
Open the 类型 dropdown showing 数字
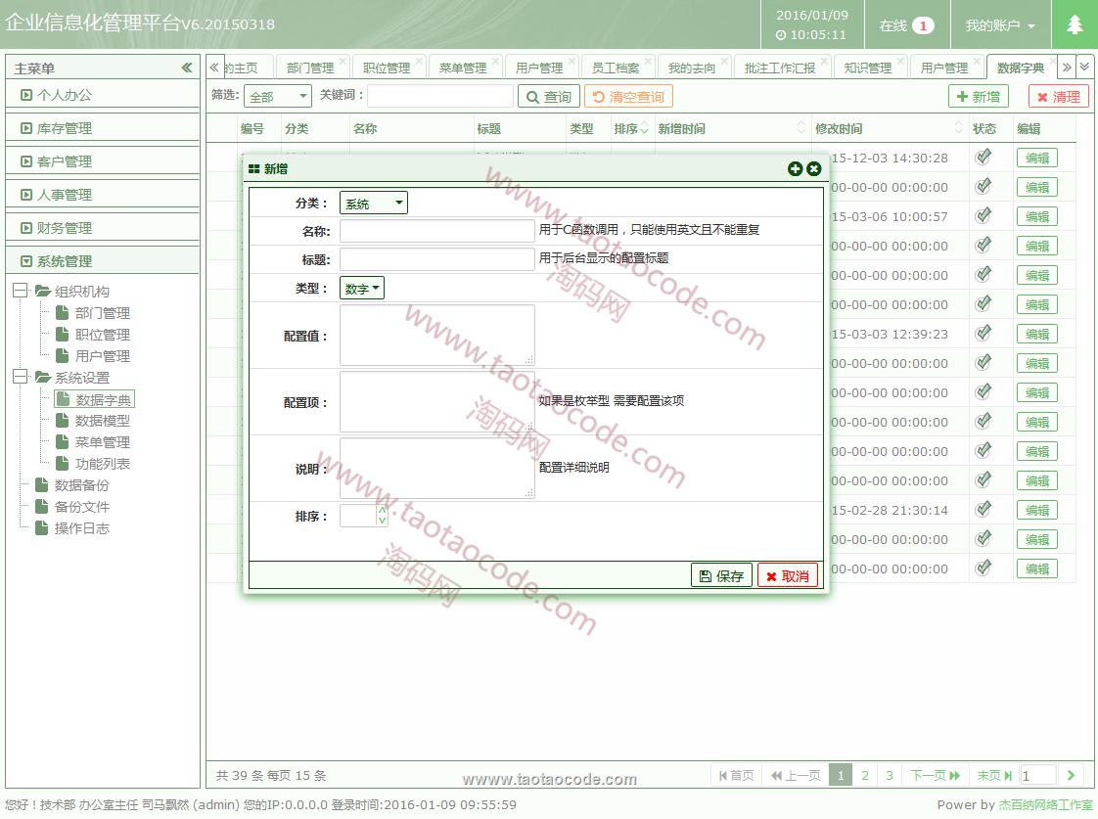[362, 289]
